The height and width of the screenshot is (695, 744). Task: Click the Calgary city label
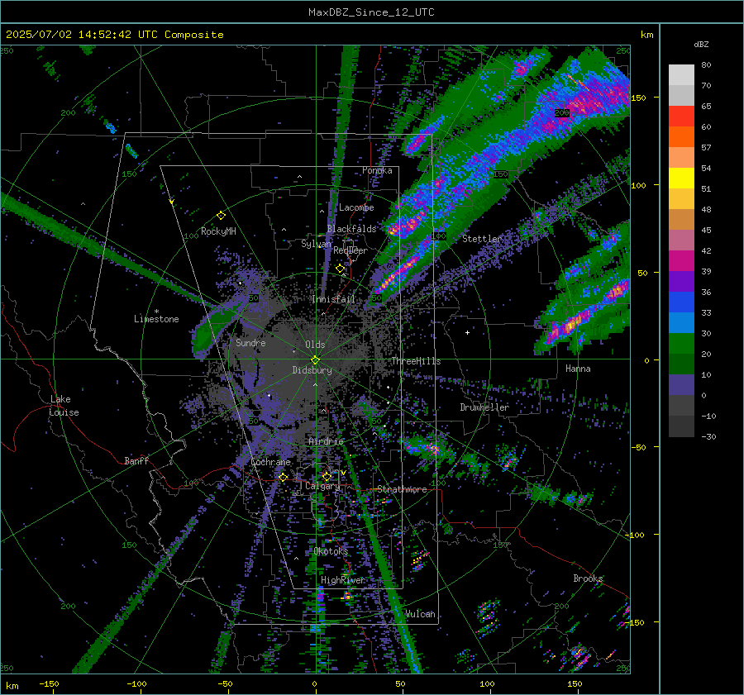point(322,486)
